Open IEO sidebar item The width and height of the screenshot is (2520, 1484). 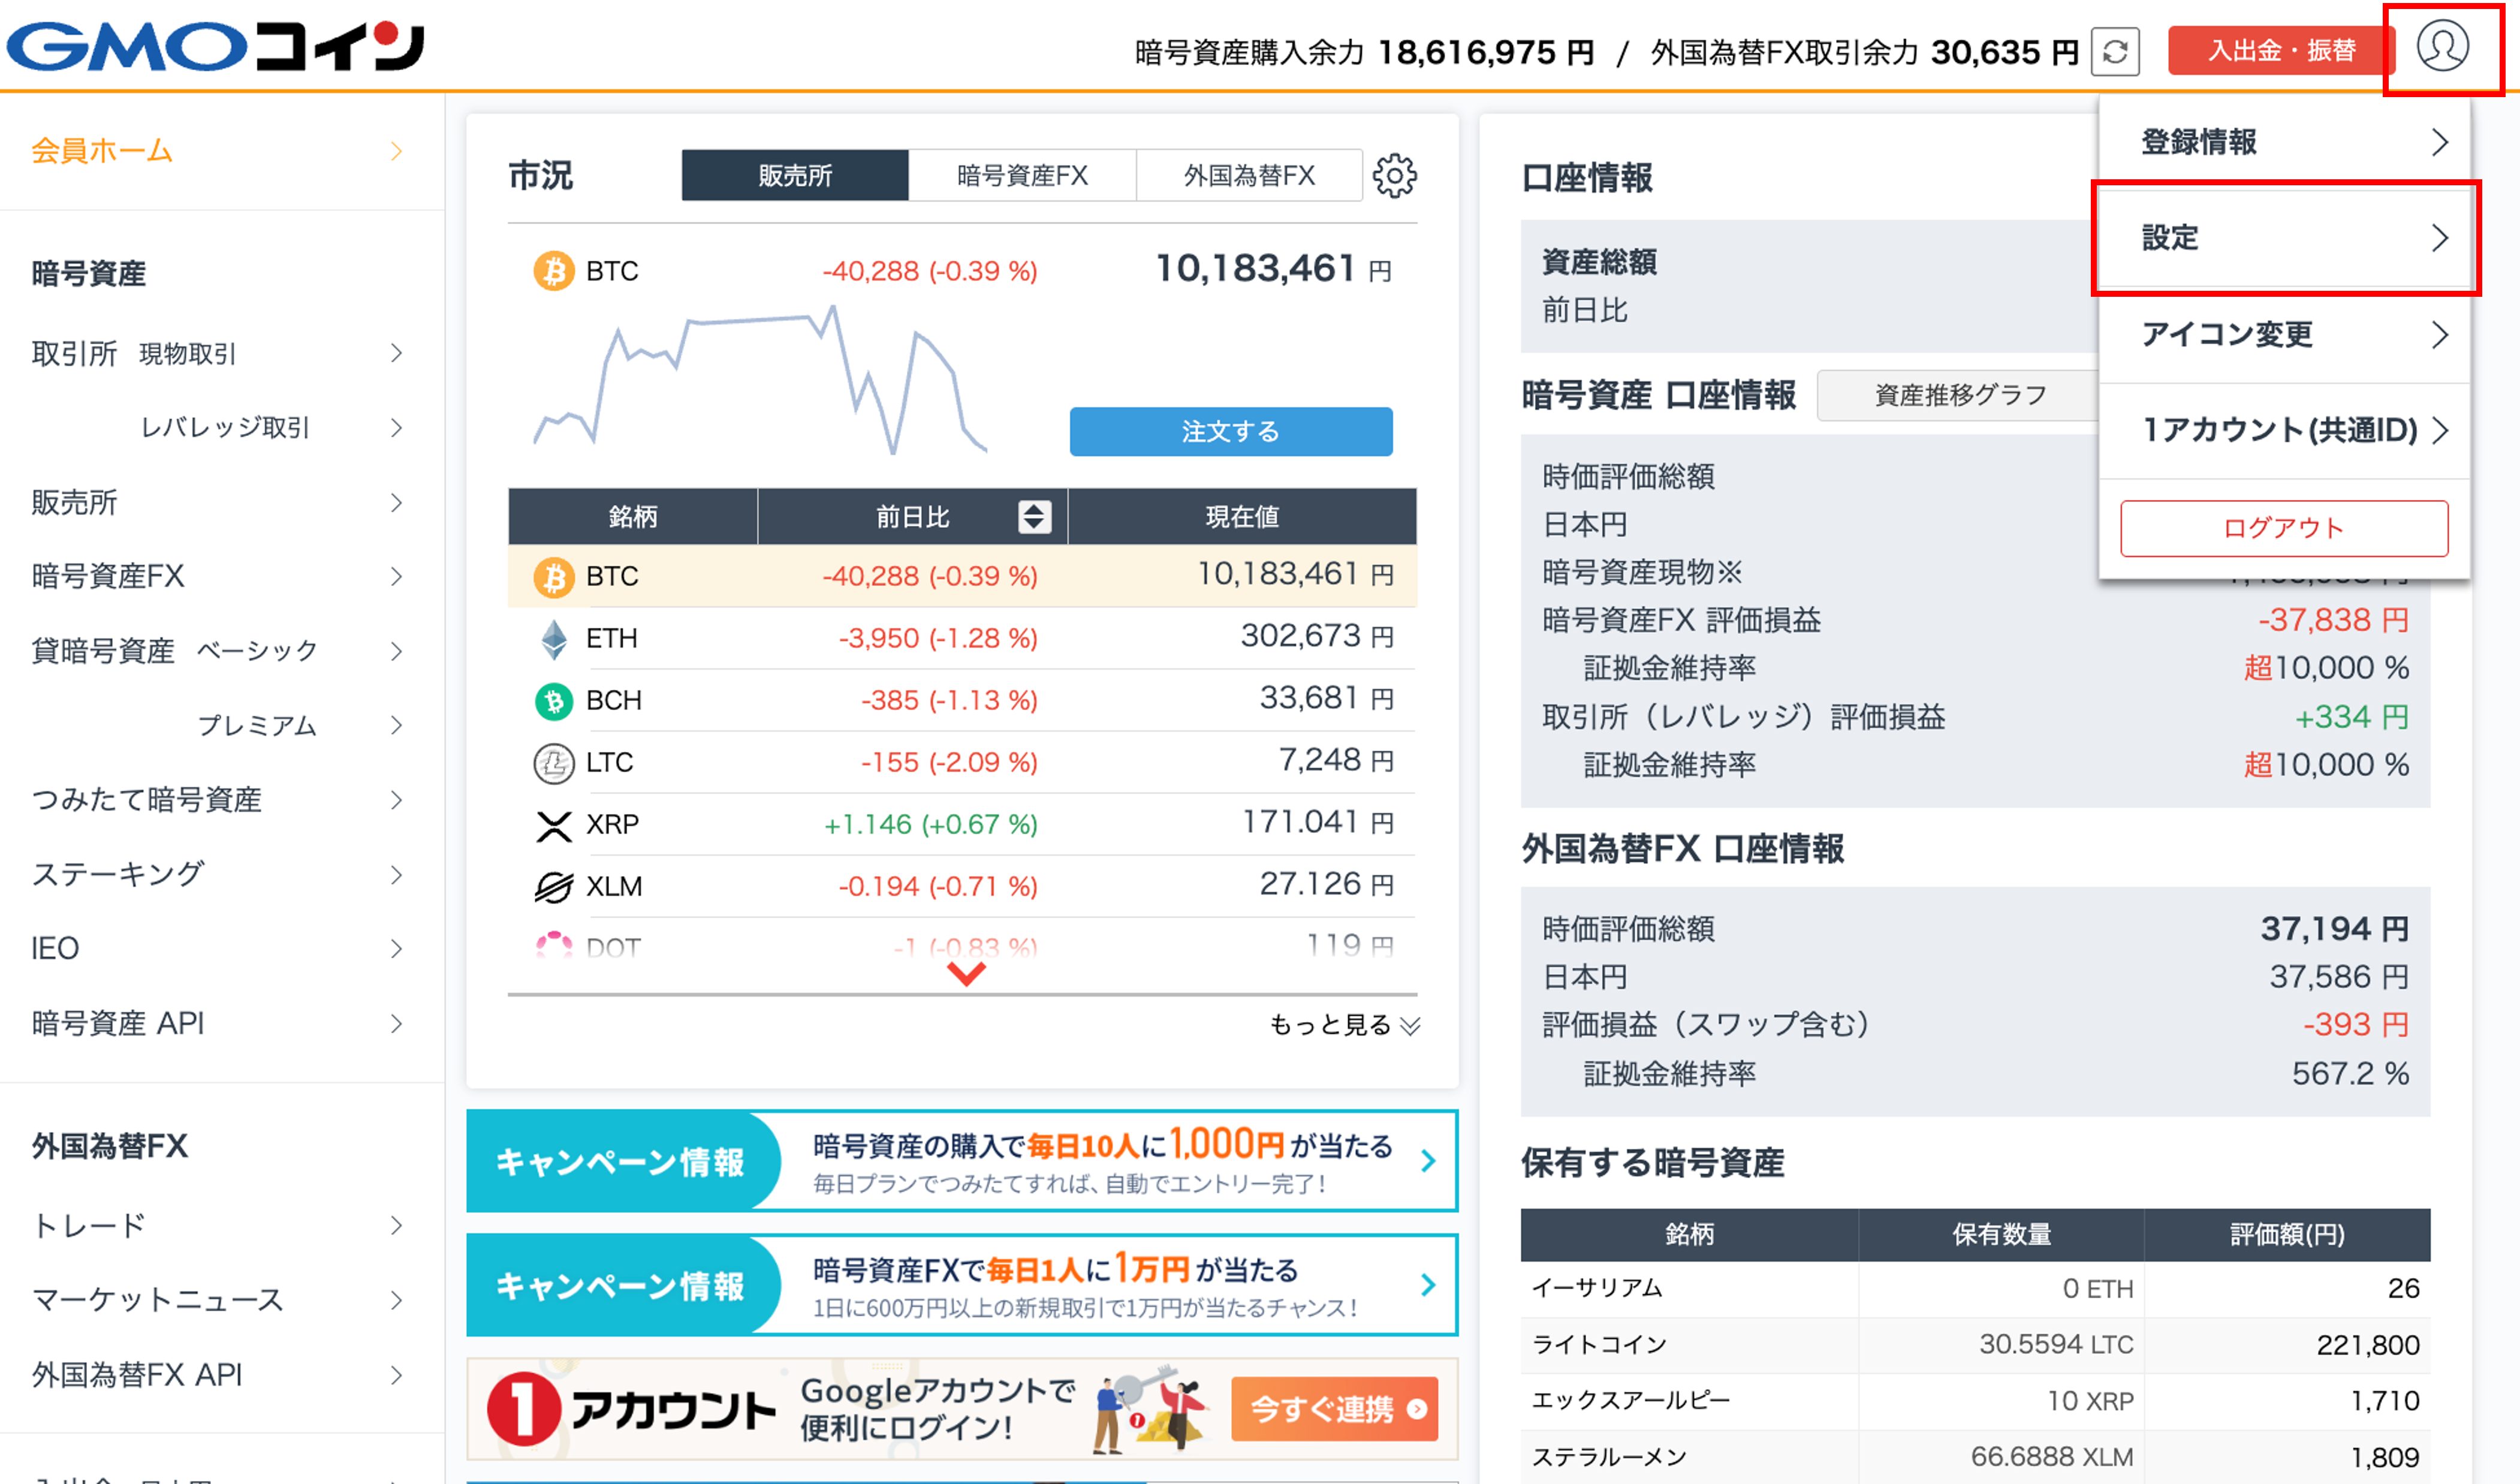tap(222, 948)
